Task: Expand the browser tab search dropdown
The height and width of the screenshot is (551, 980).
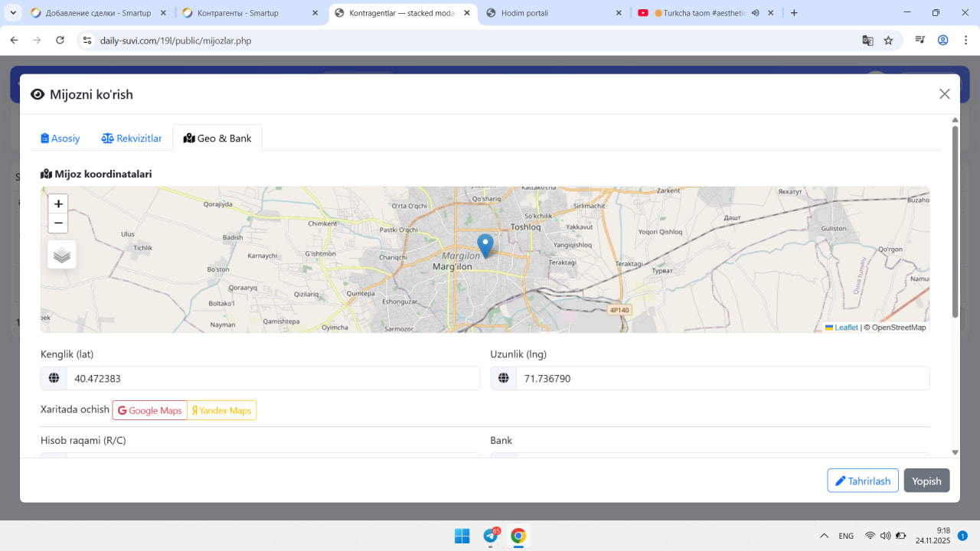Action: (13, 13)
